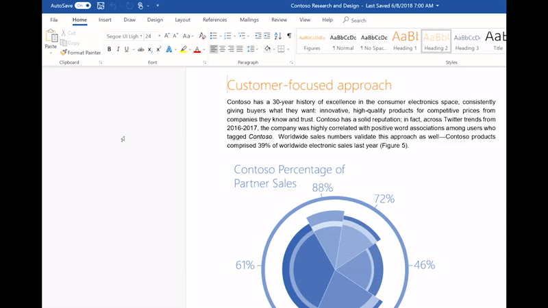The width and height of the screenshot is (548, 308).
Task: Click the Bullets list icon
Action: pos(214,36)
